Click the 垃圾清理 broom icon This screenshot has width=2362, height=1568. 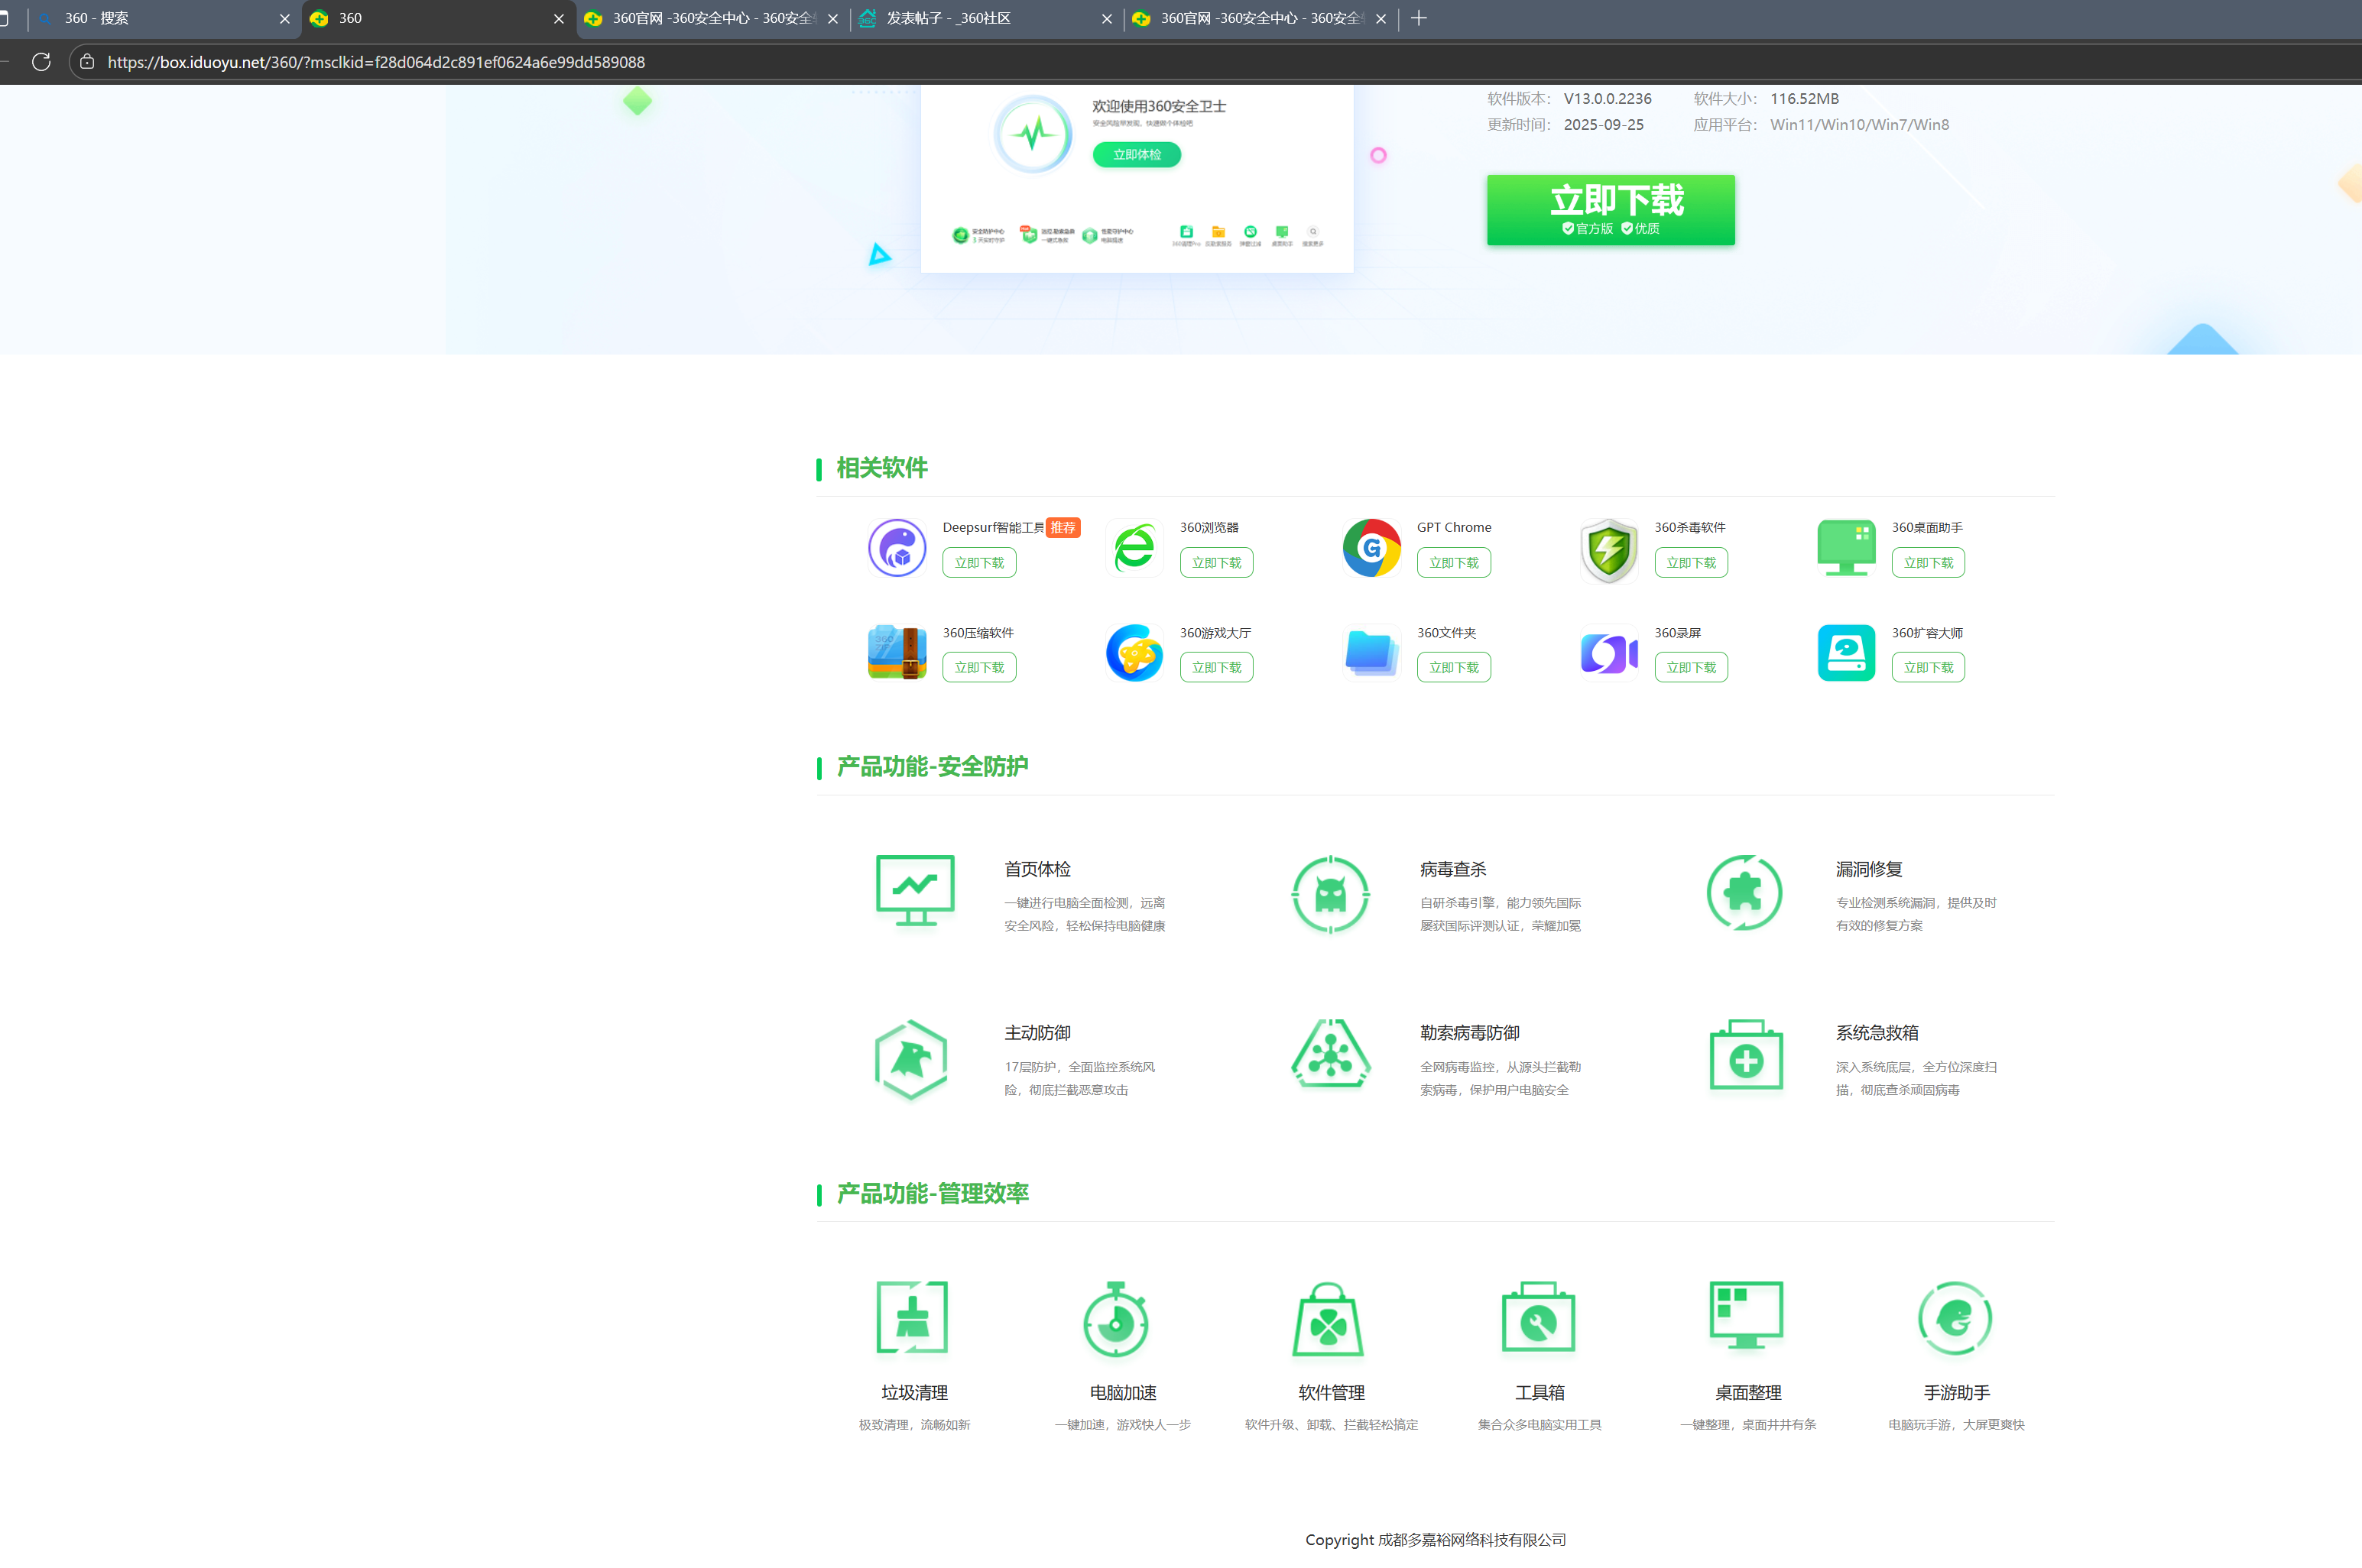(913, 1317)
